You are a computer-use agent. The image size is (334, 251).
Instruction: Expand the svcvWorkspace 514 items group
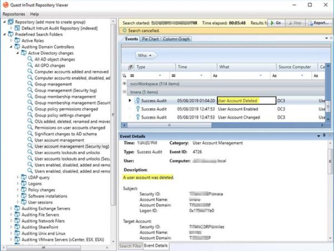pos(124,83)
